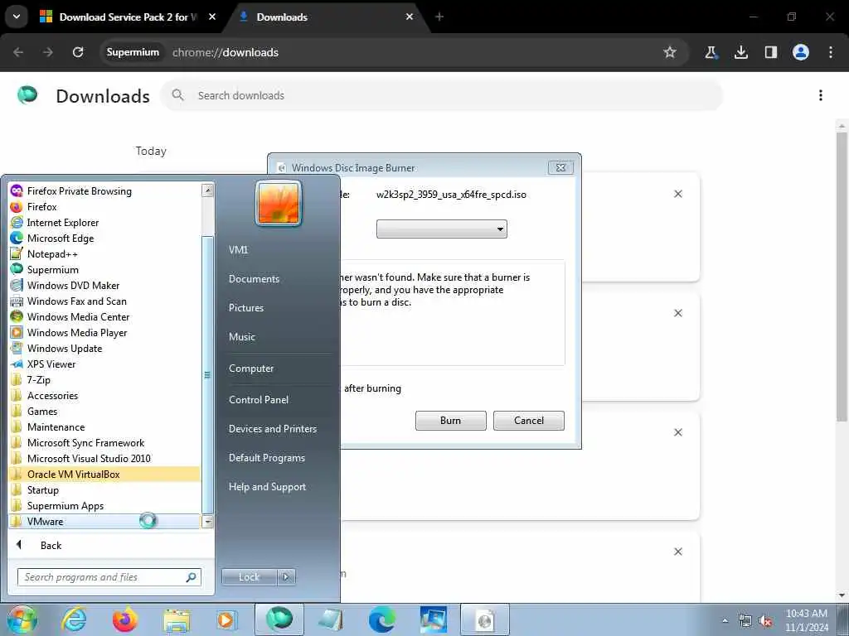This screenshot has width=849, height=636.
Task: Open Devices and Printers
Action: point(272,428)
